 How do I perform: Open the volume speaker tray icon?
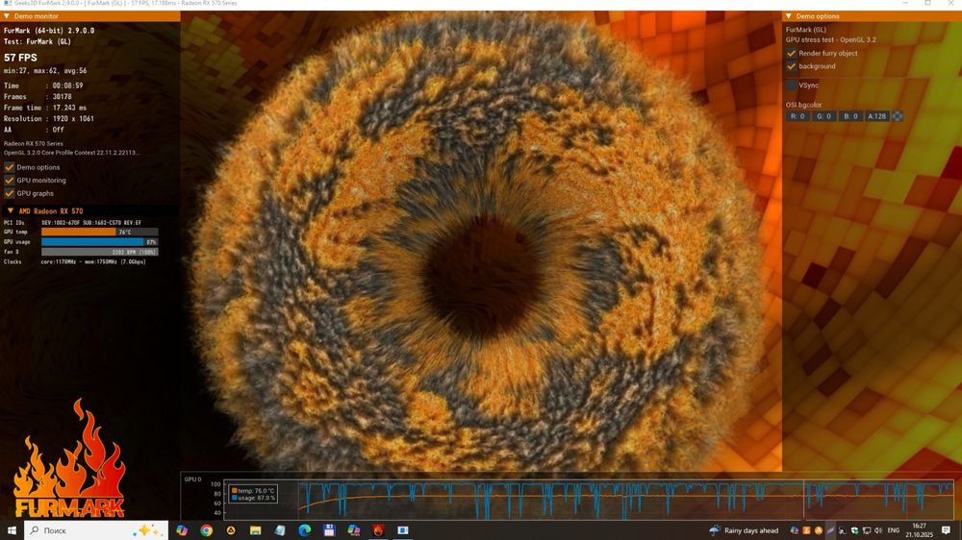(x=878, y=530)
